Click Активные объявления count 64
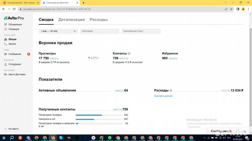252x141 pixels. coord(126,91)
